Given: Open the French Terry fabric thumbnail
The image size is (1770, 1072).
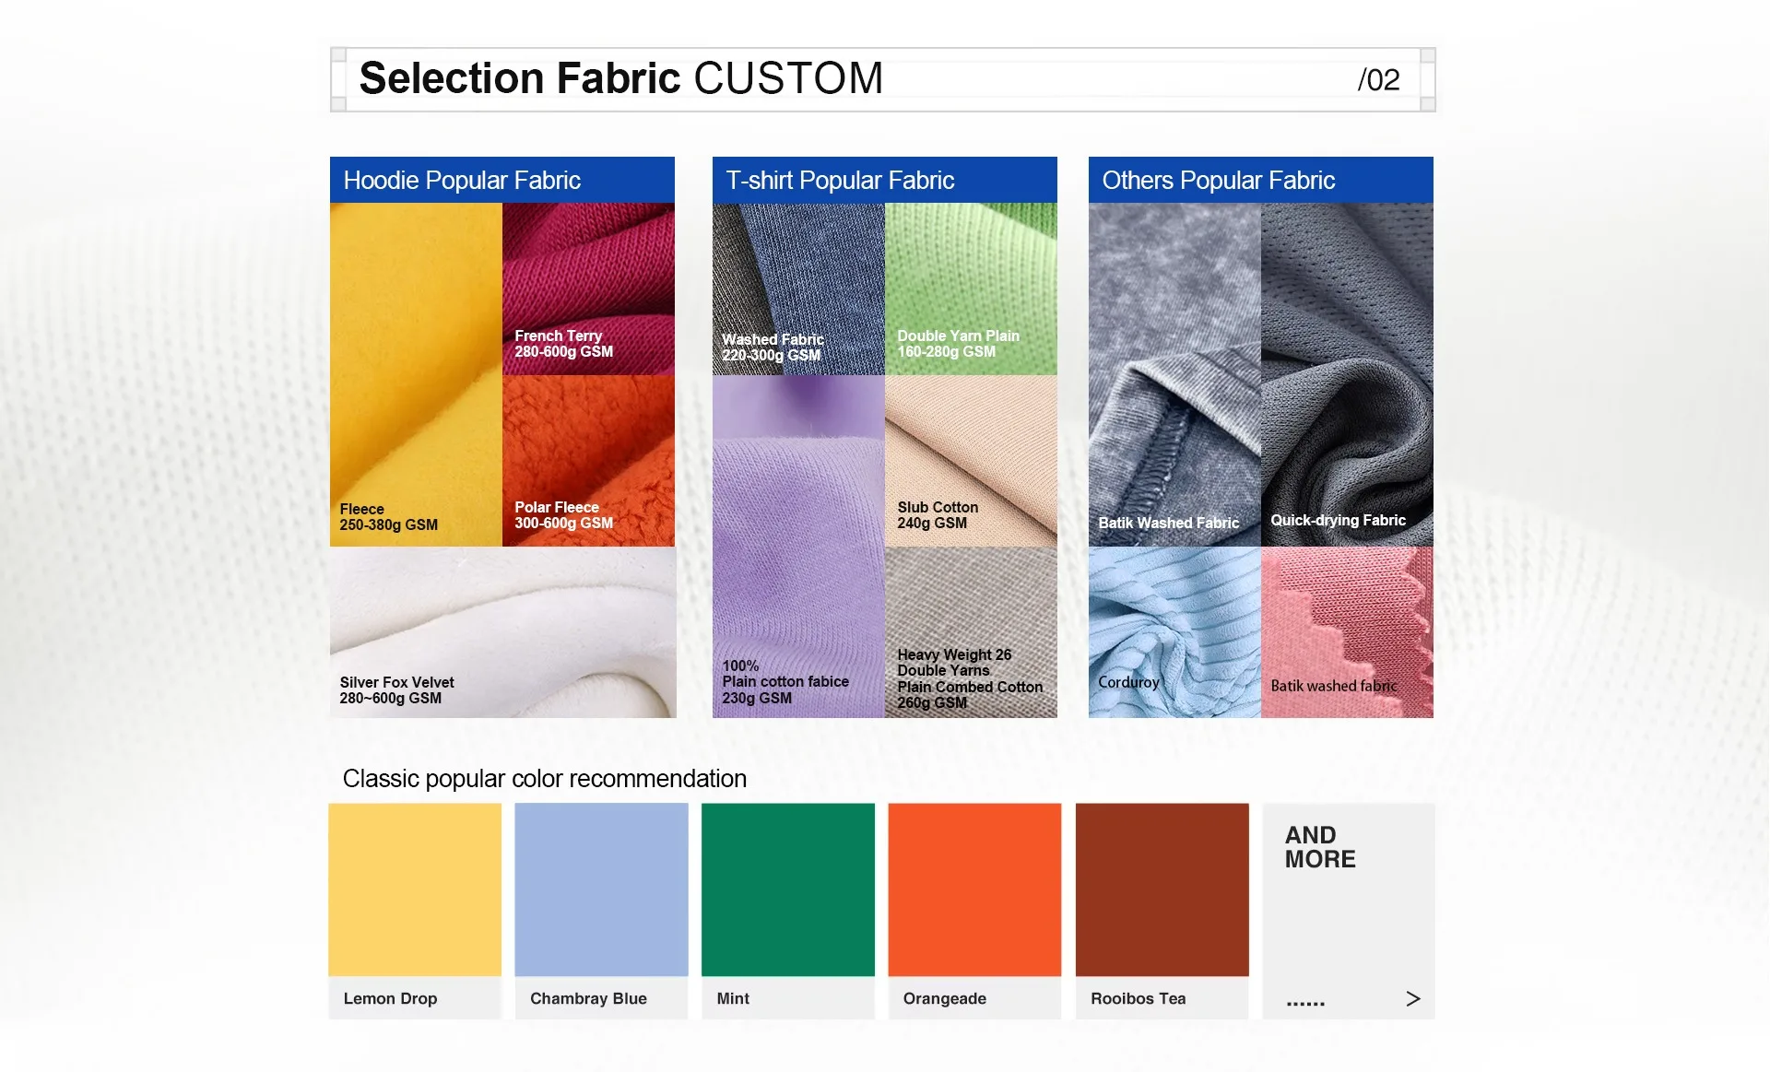Looking at the screenshot, I should [588, 289].
